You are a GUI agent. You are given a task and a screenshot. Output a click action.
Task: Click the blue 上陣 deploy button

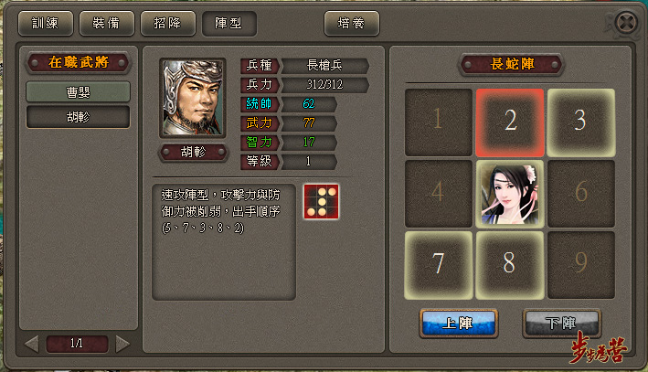pos(459,324)
